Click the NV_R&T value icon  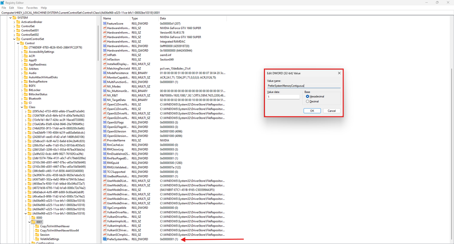click(x=105, y=95)
